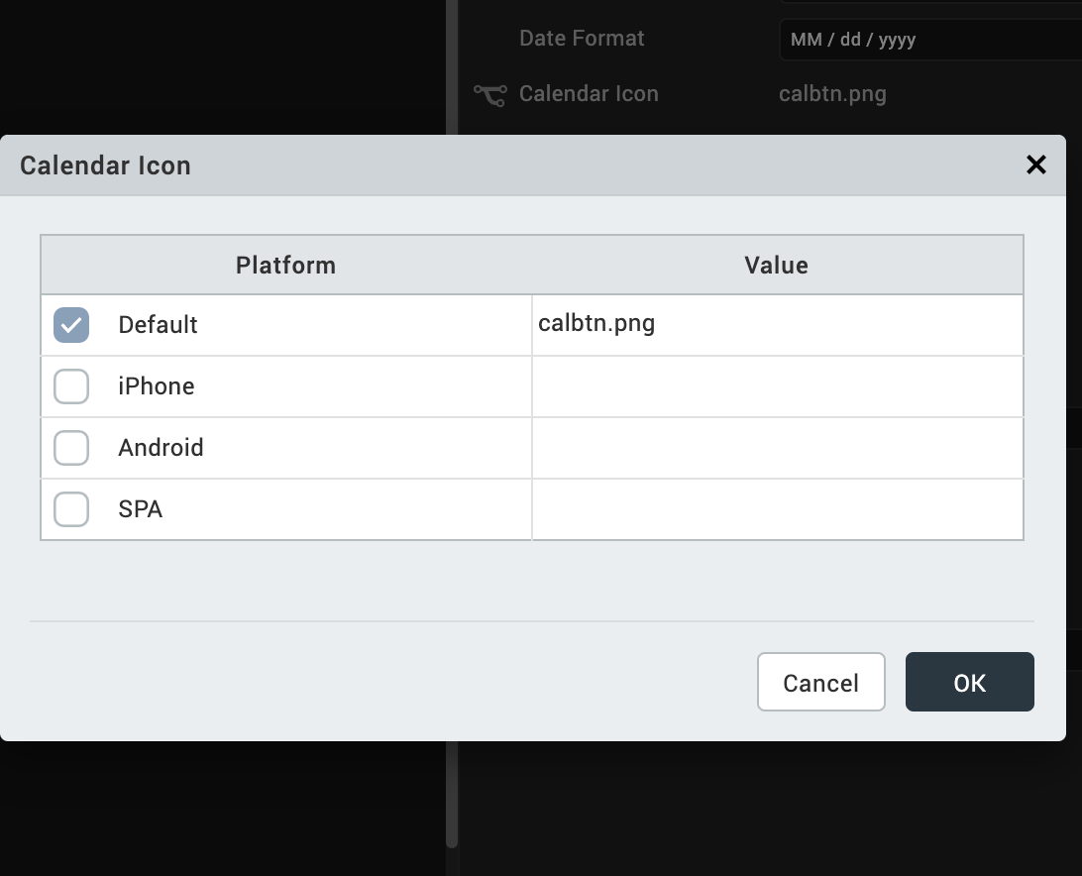Click the Date Format property label
Image resolution: width=1082 pixels, height=876 pixels.
point(582,39)
